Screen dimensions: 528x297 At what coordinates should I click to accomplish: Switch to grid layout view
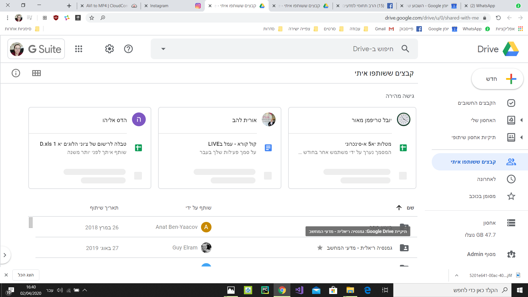36,73
